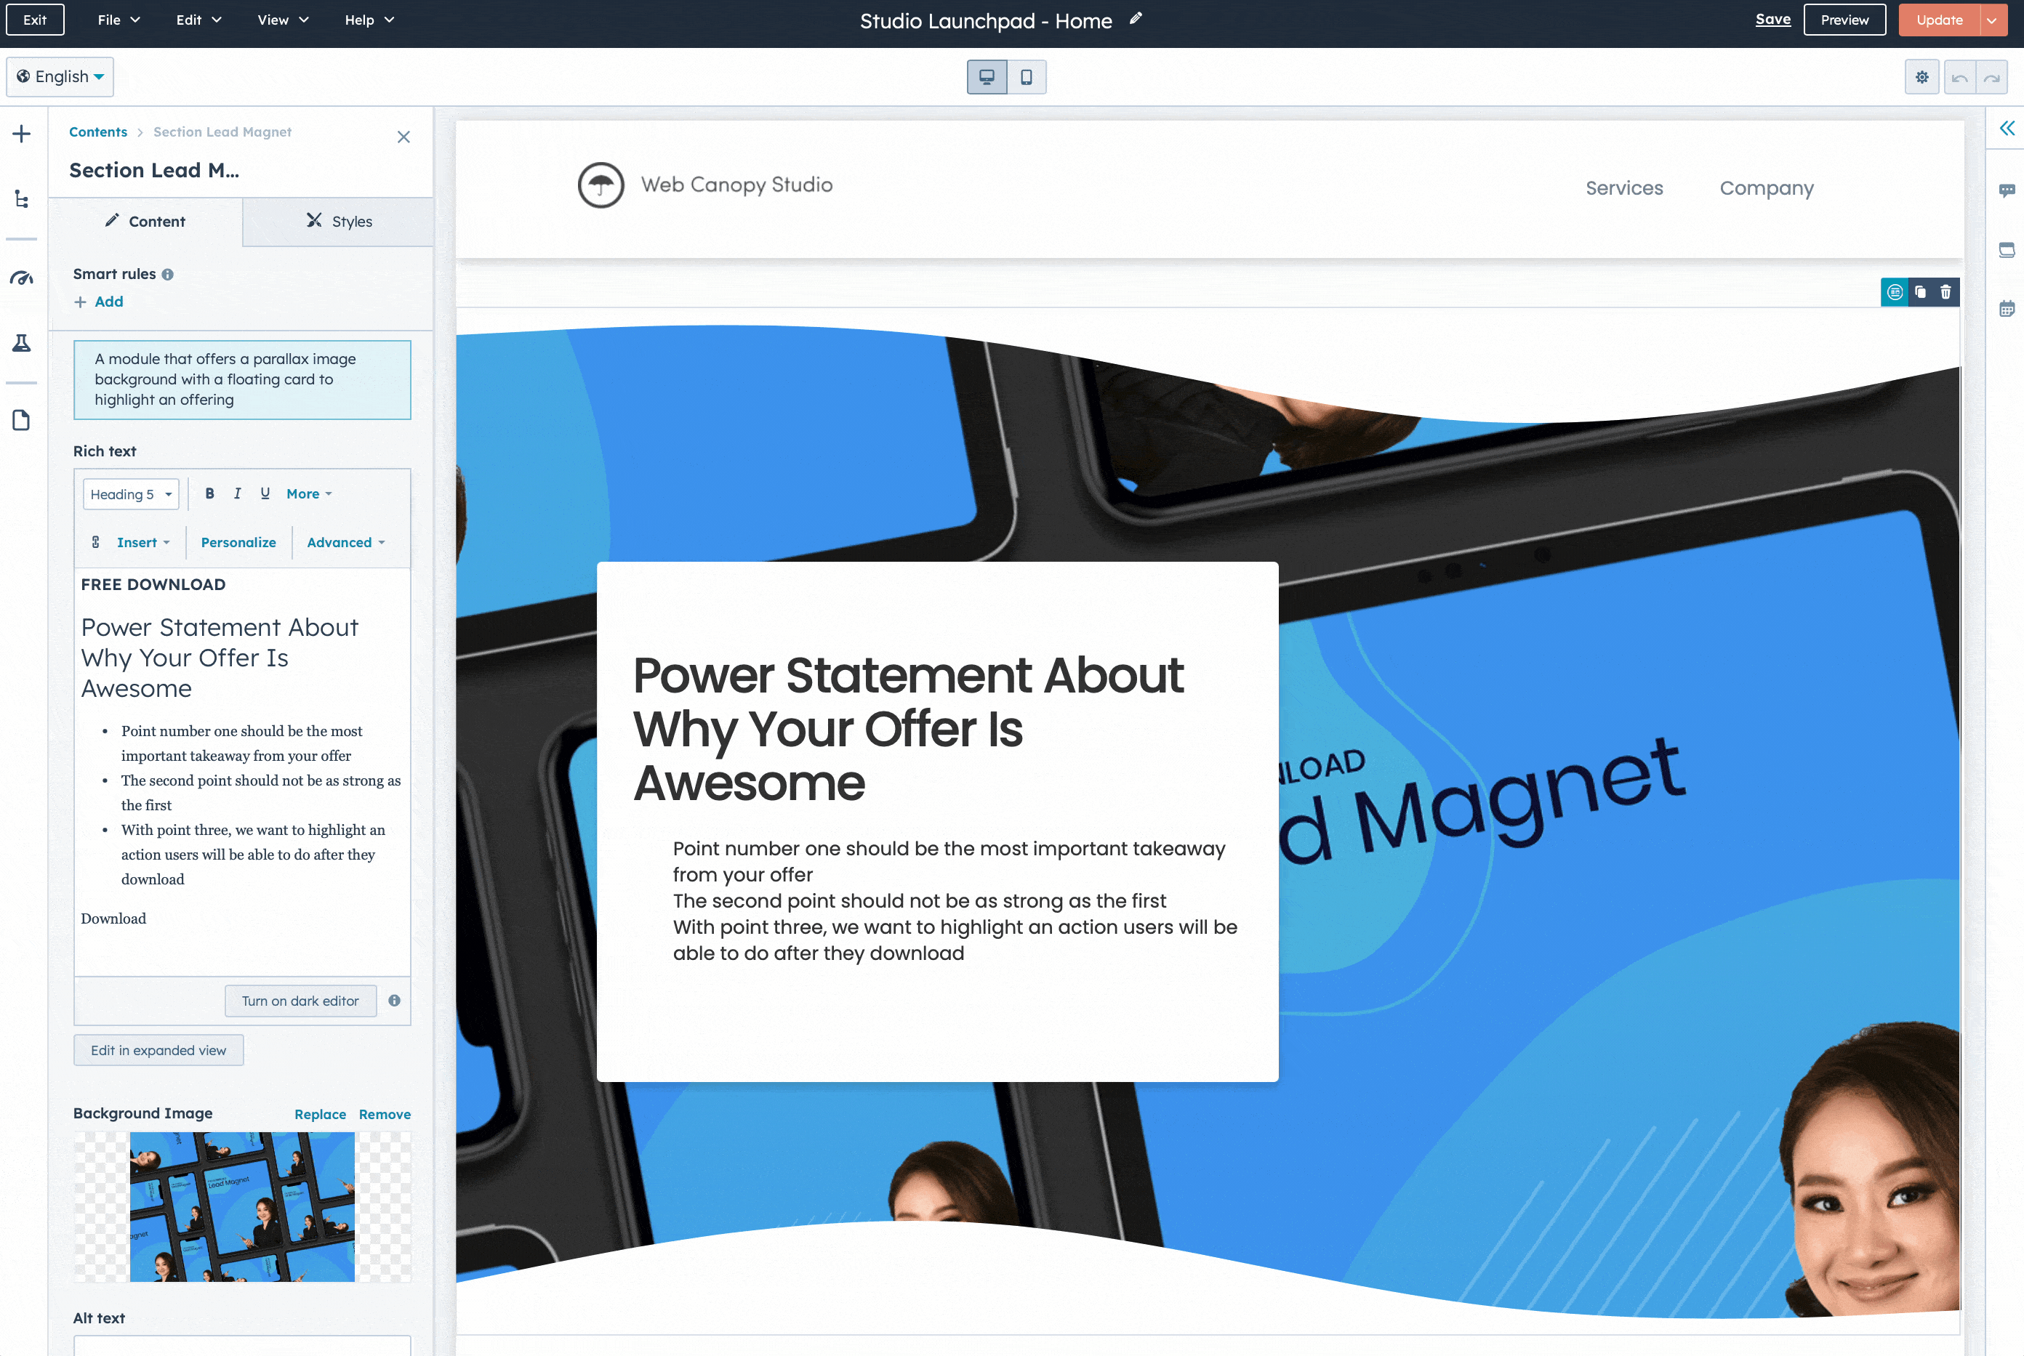Open editor settings via the gear icon
This screenshot has width=2024, height=1356.
coord(1922,76)
